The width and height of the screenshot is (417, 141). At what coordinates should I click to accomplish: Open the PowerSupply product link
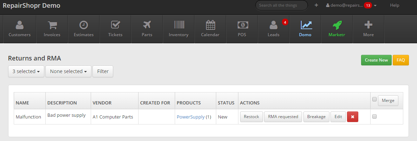coord(191,117)
